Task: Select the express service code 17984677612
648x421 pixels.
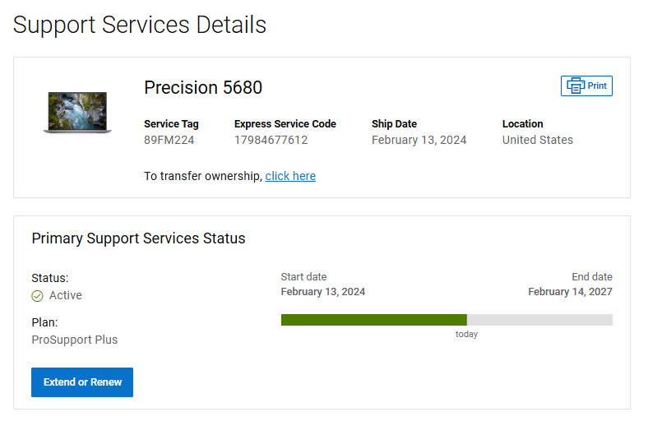Action: (x=271, y=140)
